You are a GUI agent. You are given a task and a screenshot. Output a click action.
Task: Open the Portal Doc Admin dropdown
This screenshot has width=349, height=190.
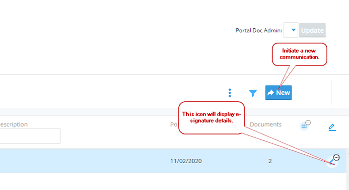pos(291,30)
